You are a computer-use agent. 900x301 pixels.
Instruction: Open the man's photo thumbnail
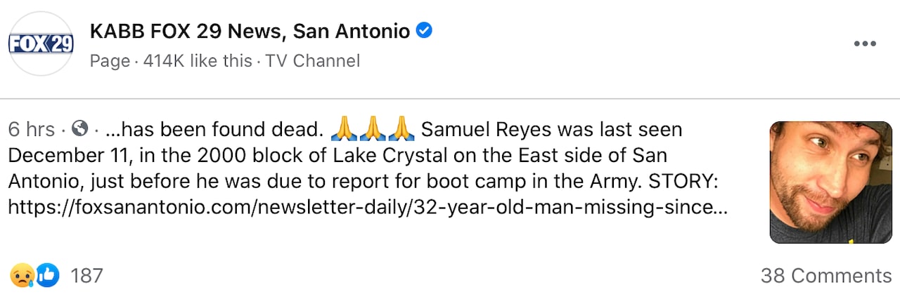click(830, 182)
